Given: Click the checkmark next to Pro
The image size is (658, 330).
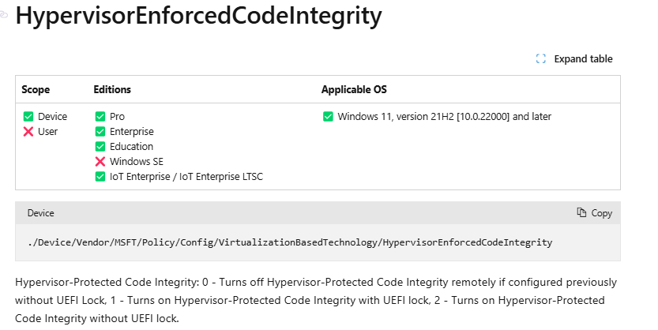Looking at the screenshot, I should [100, 117].
